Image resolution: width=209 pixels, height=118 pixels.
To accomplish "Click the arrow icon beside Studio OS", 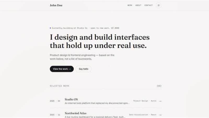I will click(x=160, y=101).
